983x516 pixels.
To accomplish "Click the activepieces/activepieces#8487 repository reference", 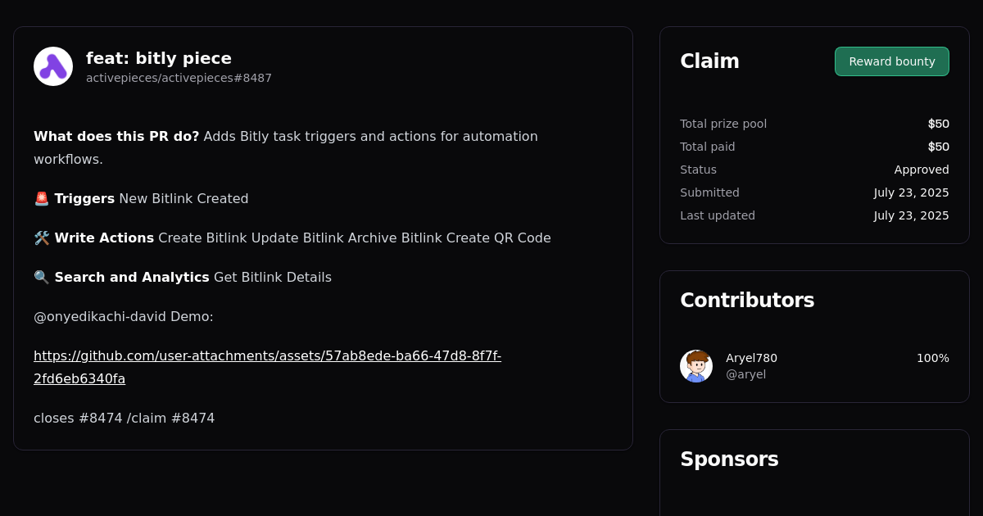I will pos(179,78).
